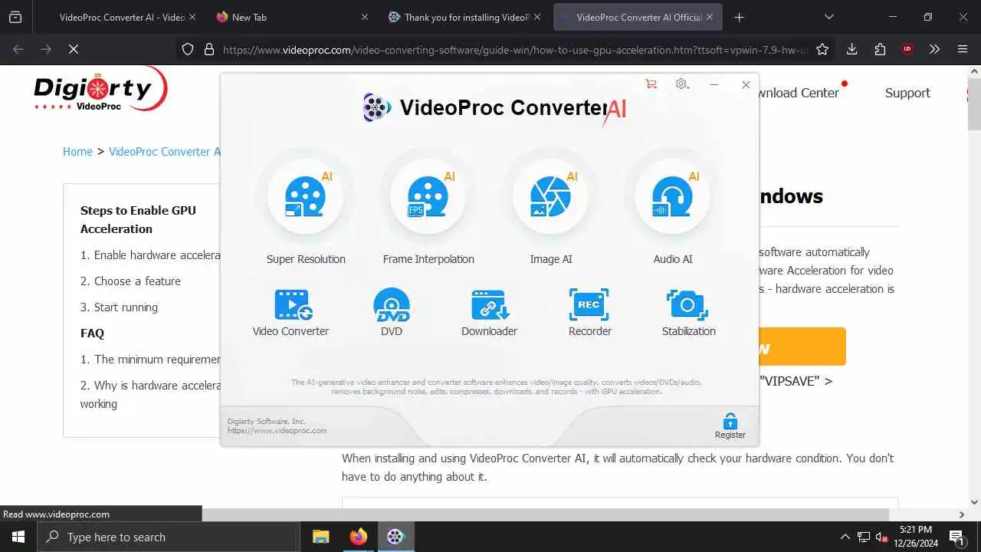Click the Windows taskbar search box

coord(168,537)
